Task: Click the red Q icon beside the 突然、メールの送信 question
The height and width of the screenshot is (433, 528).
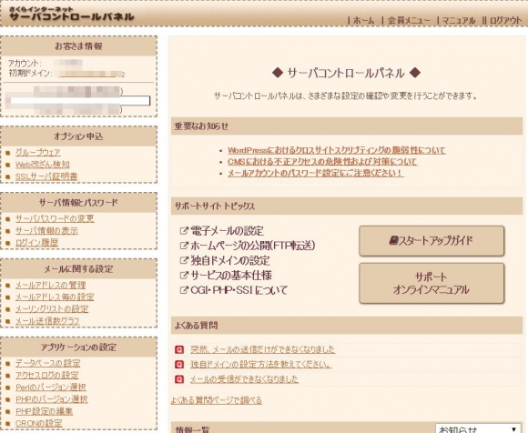Action: coord(179,349)
